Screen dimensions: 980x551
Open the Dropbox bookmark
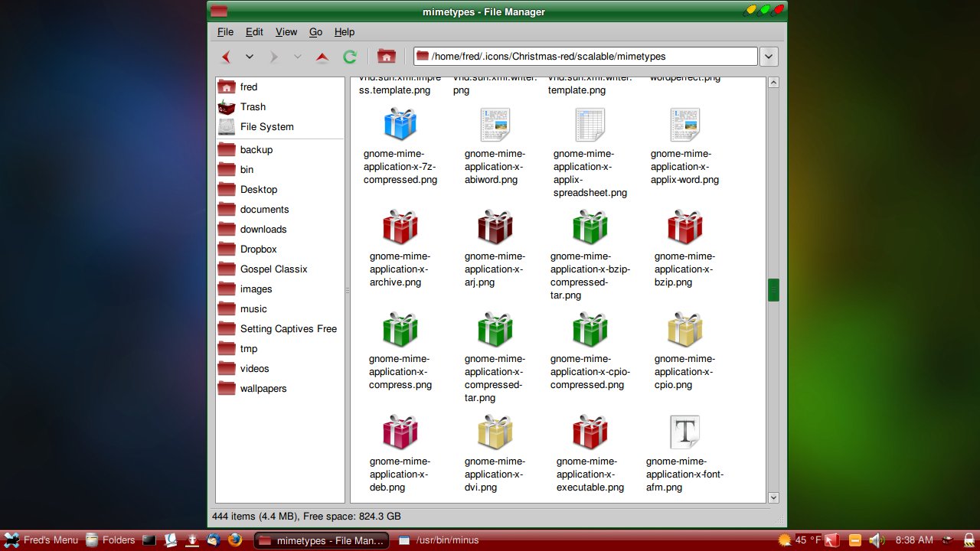280,249
